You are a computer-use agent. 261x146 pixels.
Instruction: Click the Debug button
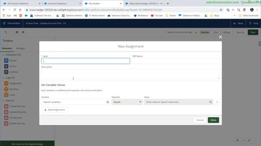[227, 32]
